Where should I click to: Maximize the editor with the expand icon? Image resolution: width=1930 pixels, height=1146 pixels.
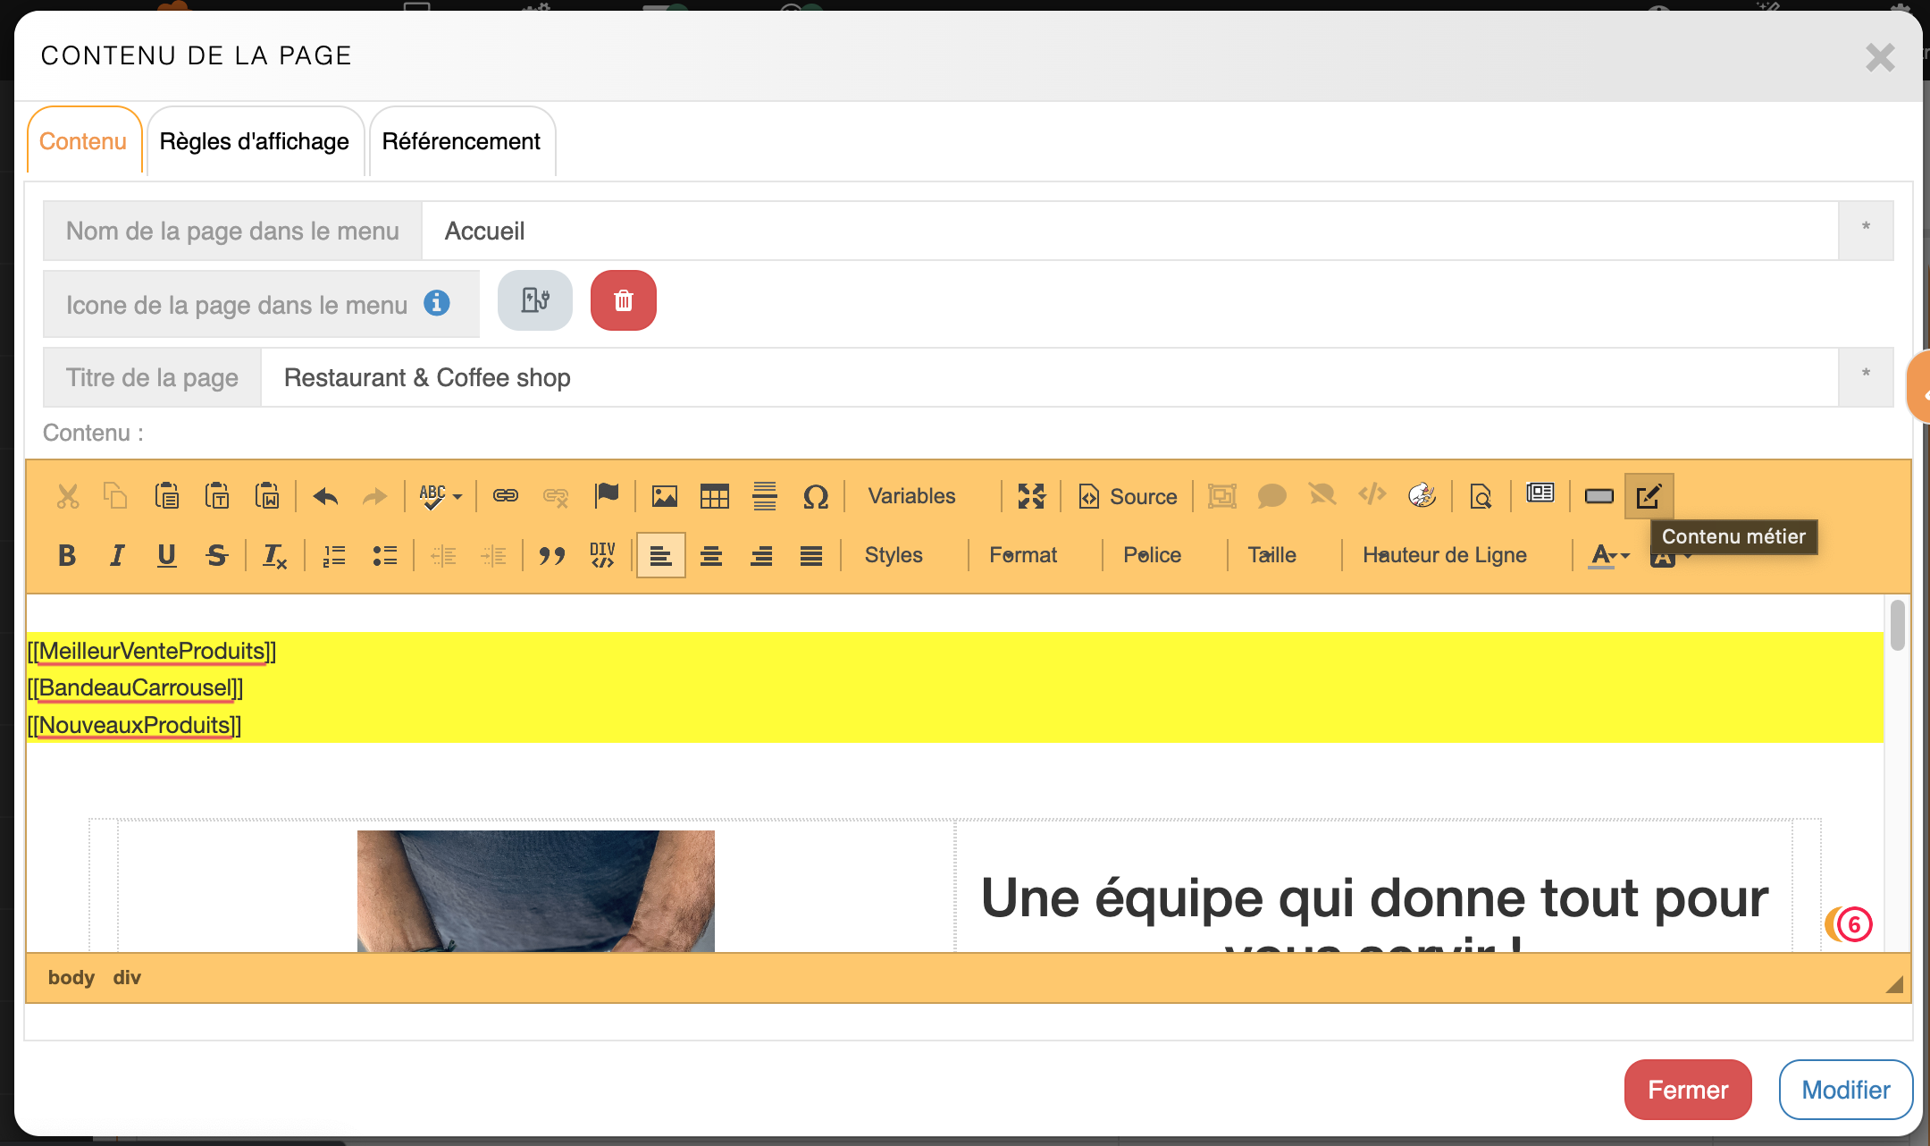(1031, 496)
